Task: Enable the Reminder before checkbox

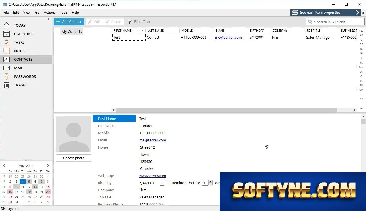Action: coord(168,183)
